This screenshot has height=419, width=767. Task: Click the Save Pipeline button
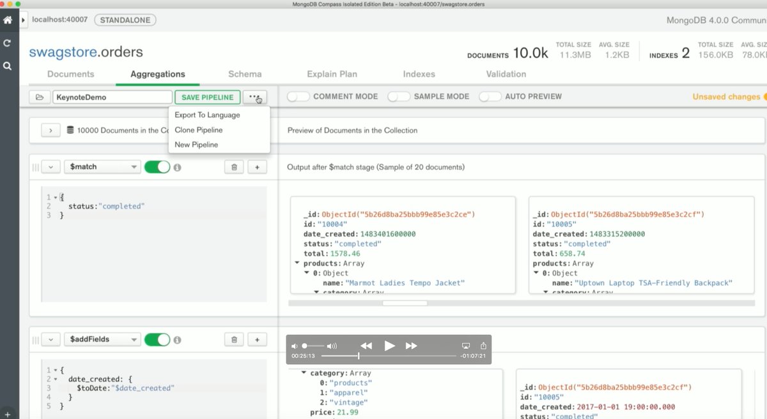[208, 97]
